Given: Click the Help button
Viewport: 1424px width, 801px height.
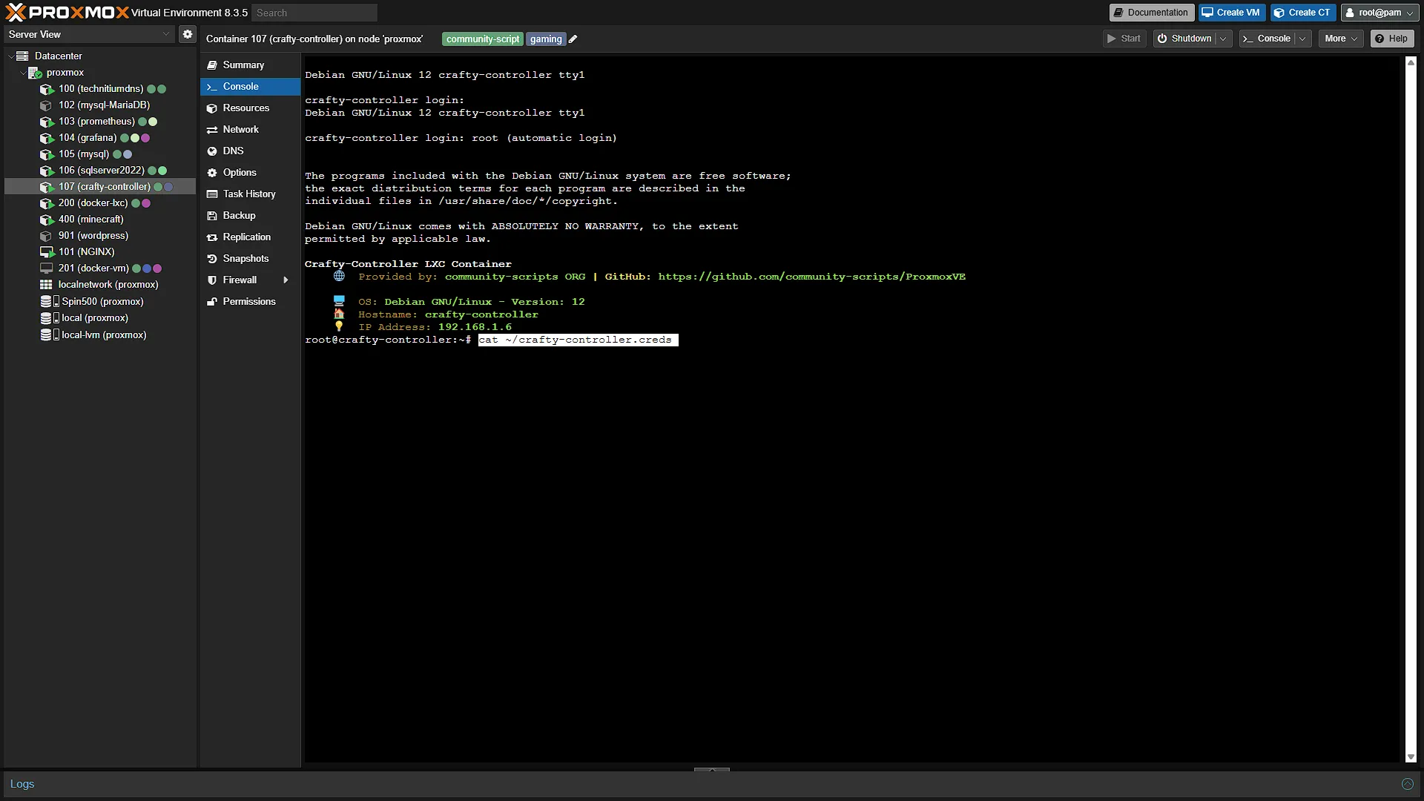Looking at the screenshot, I should [x=1392, y=39].
